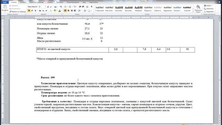Toggle bold formatting button
This screenshot has height=125, width=222.
tap(29, 11)
